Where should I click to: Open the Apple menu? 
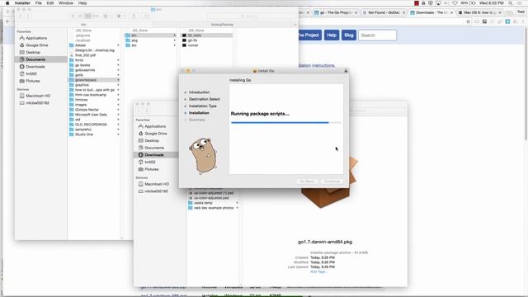click(7, 3)
